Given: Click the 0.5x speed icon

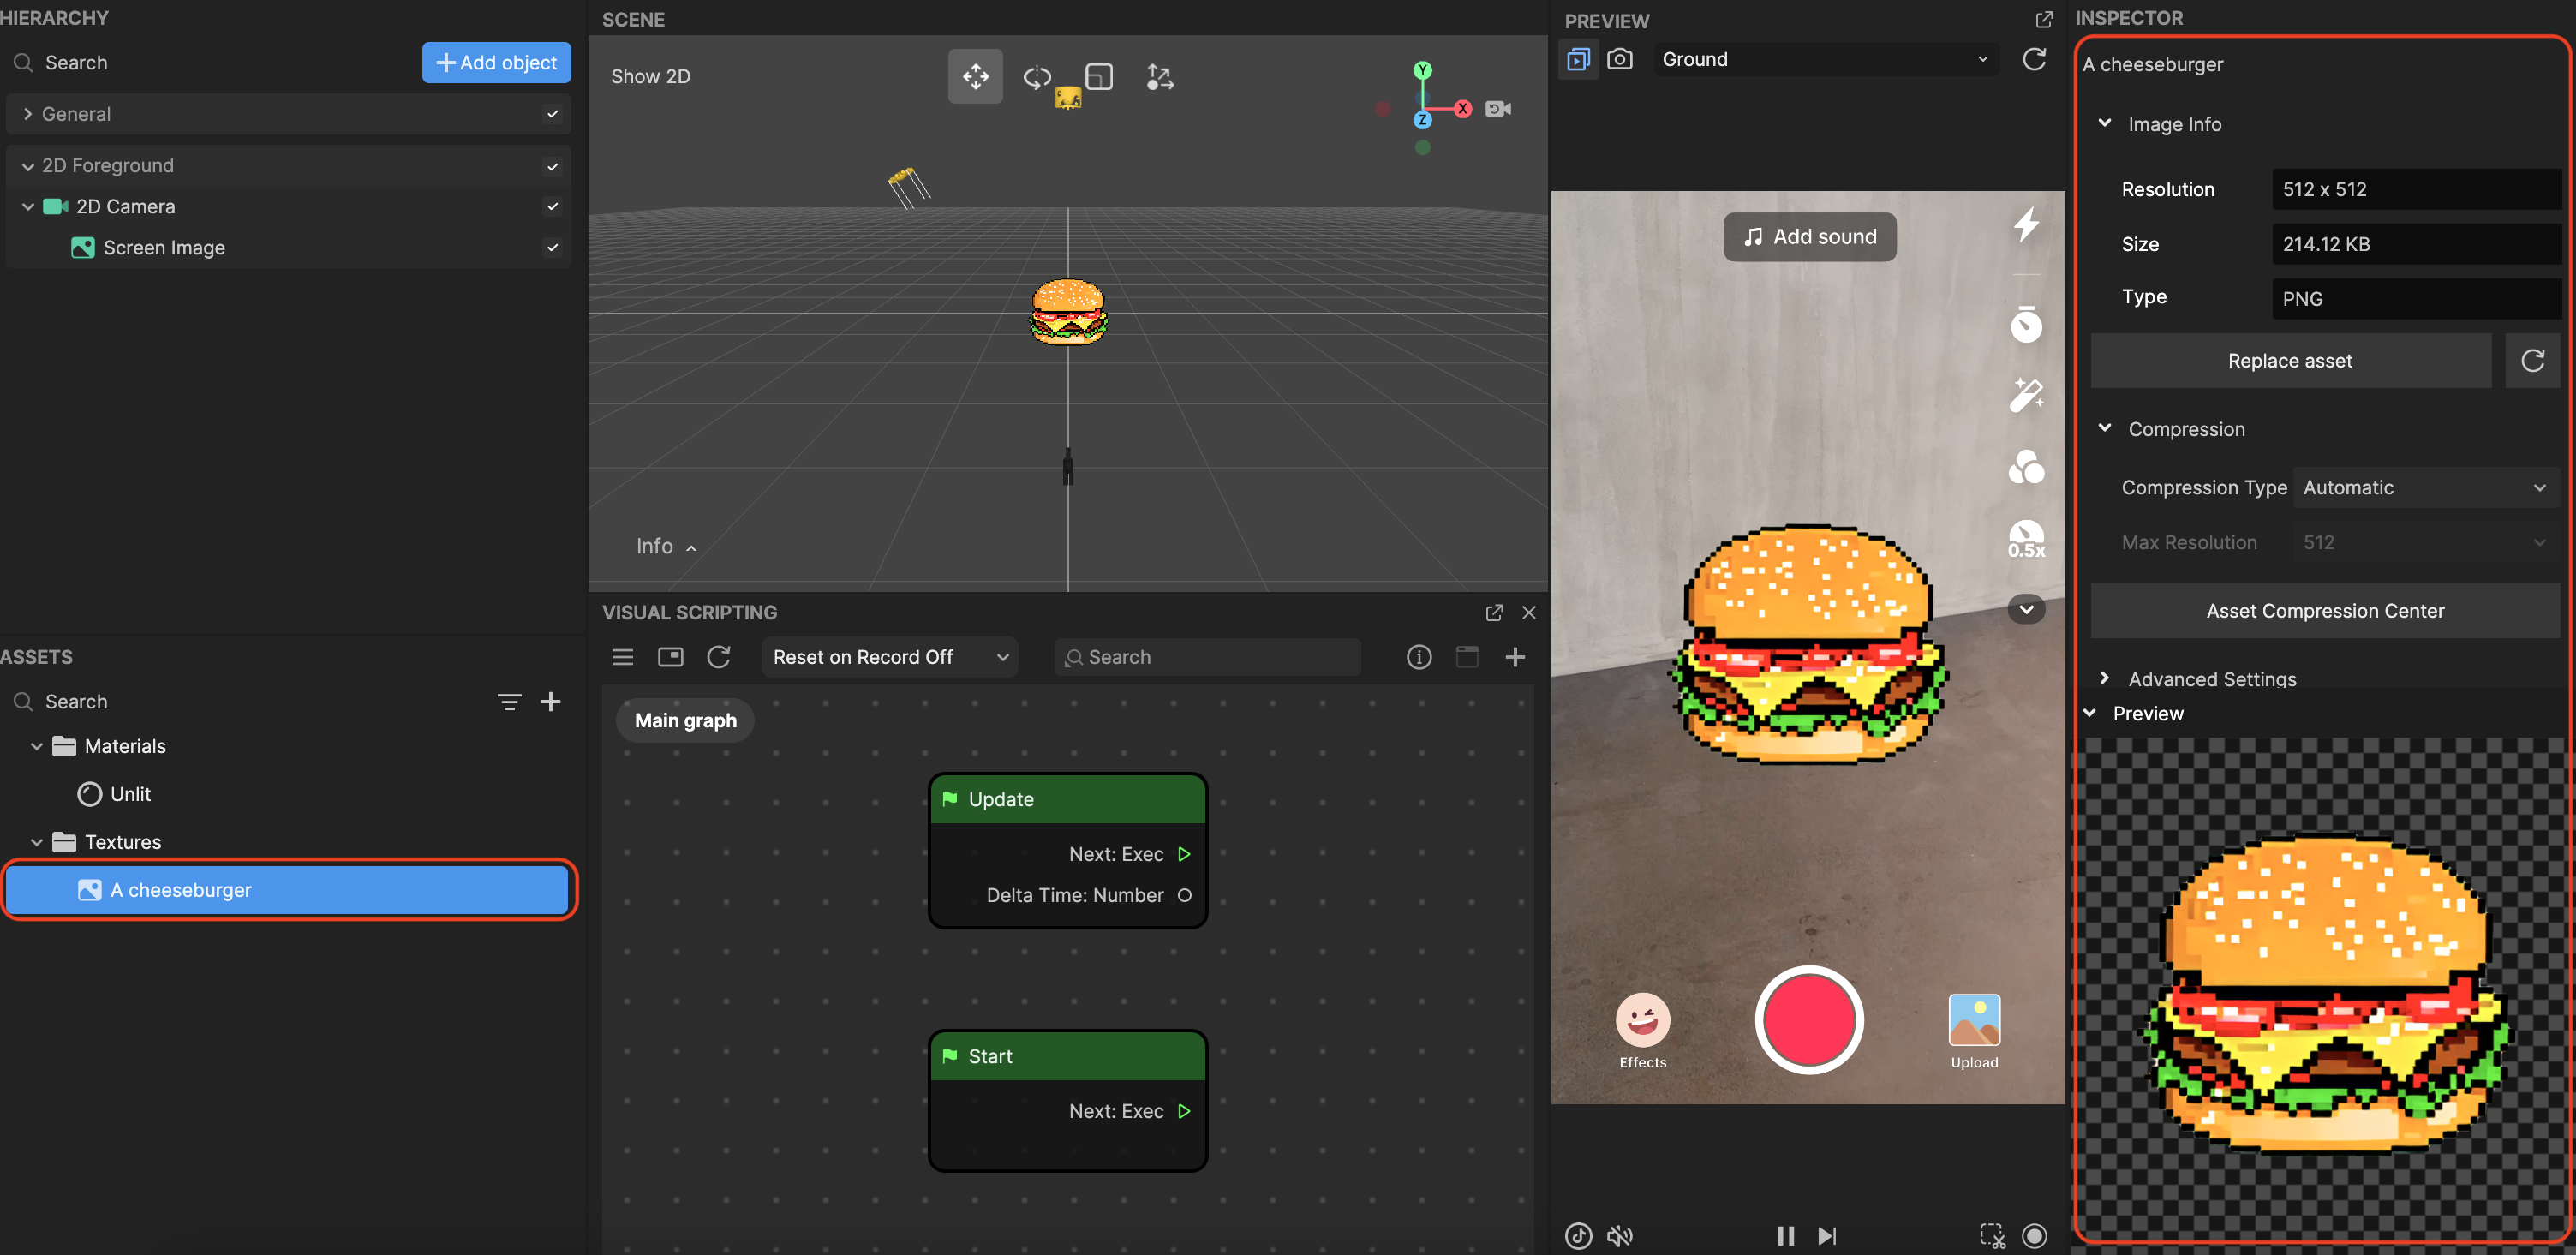Looking at the screenshot, I should (x=2026, y=539).
